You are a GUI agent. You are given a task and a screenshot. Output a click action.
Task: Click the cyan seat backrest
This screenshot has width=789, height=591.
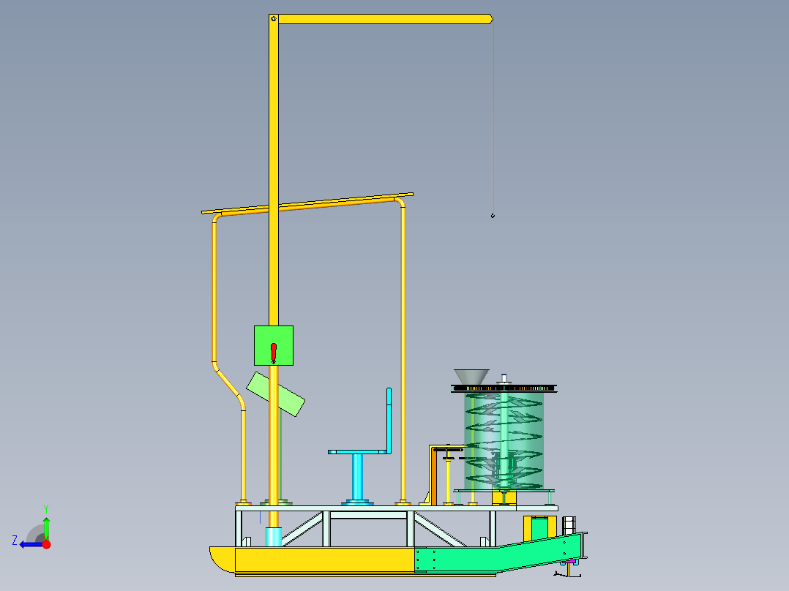click(389, 420)
